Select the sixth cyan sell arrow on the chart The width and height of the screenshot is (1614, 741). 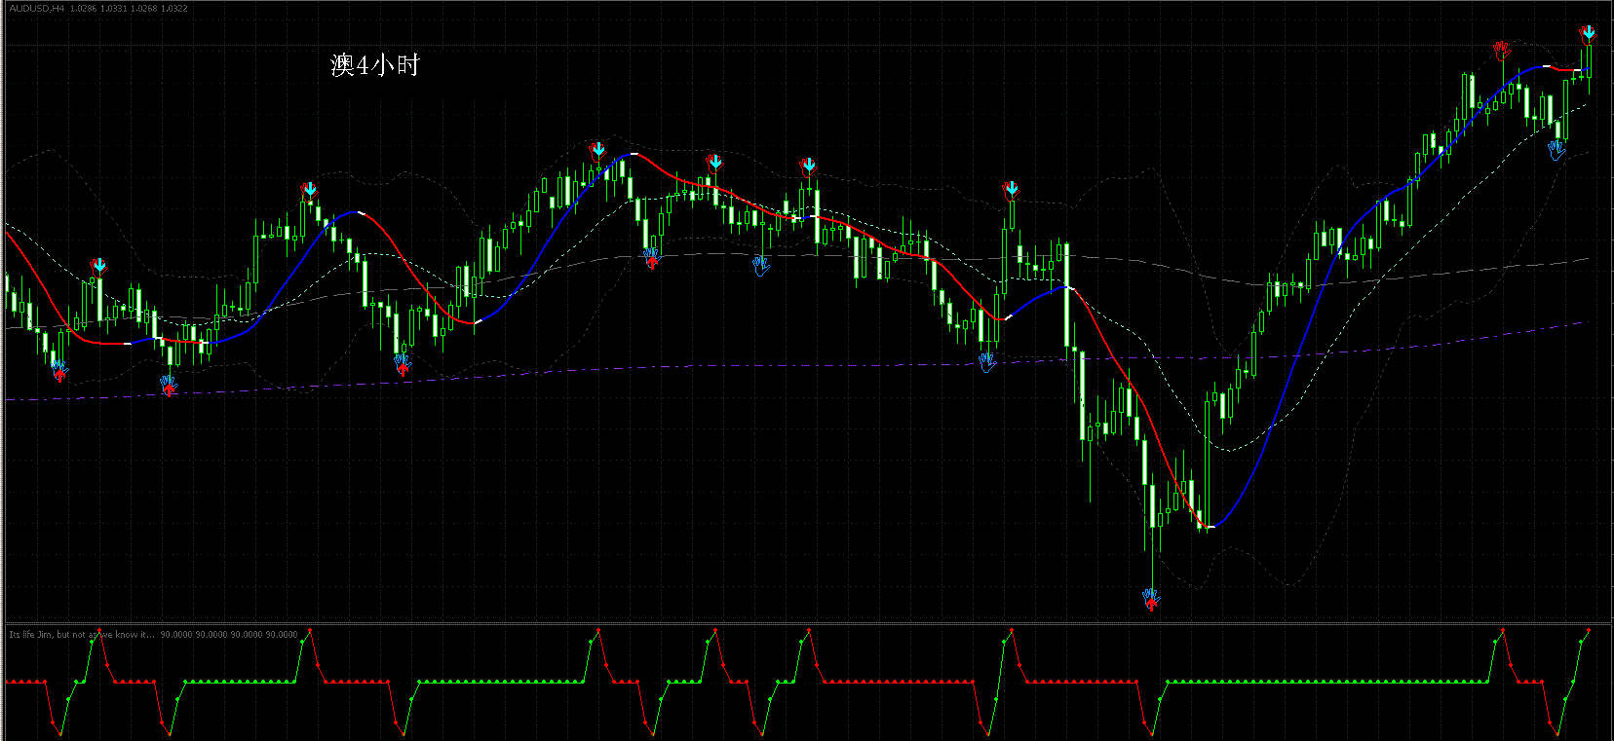(1012, 189)
